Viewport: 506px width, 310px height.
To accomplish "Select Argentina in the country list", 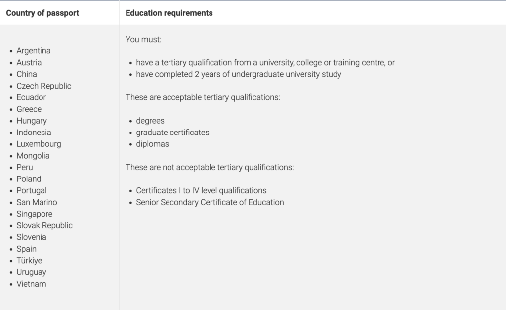I will point(34,51).
